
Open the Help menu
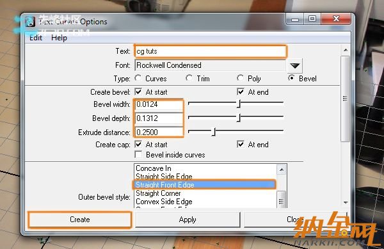coord(59,38)
